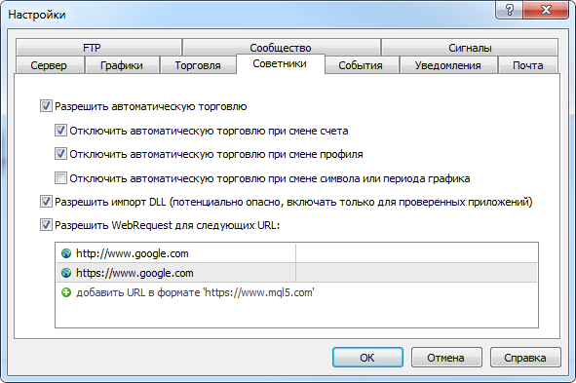Switch to the Сообщество tab
This screenshot has width=576, height=383.
coord(281,48)
